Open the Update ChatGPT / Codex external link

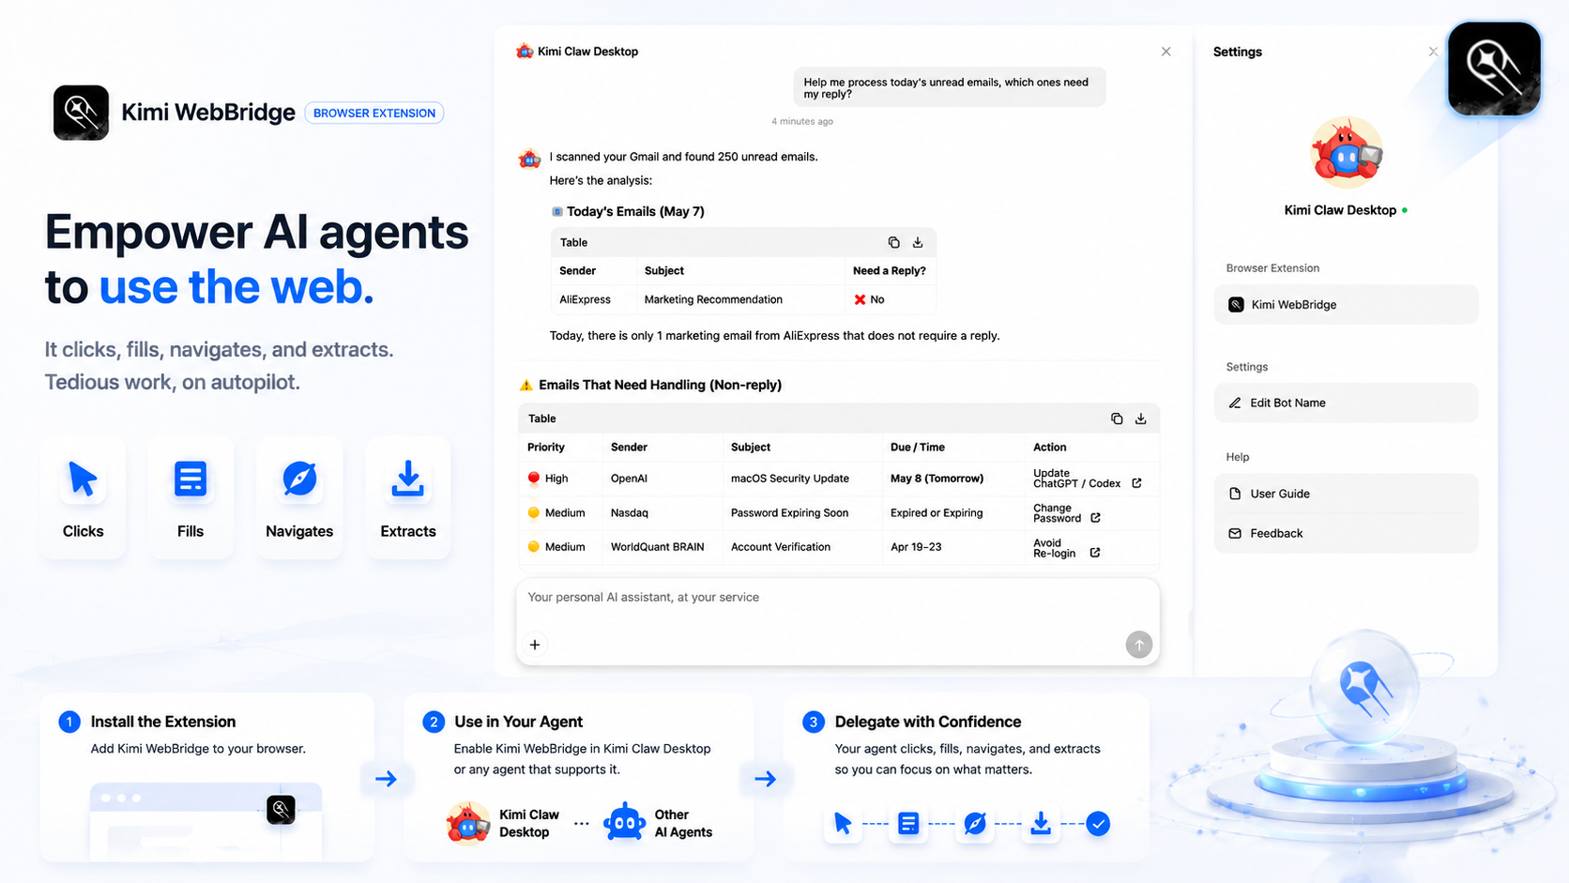pos(1136,483)
